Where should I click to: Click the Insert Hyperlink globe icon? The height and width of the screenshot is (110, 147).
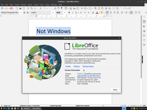point(95,8)
